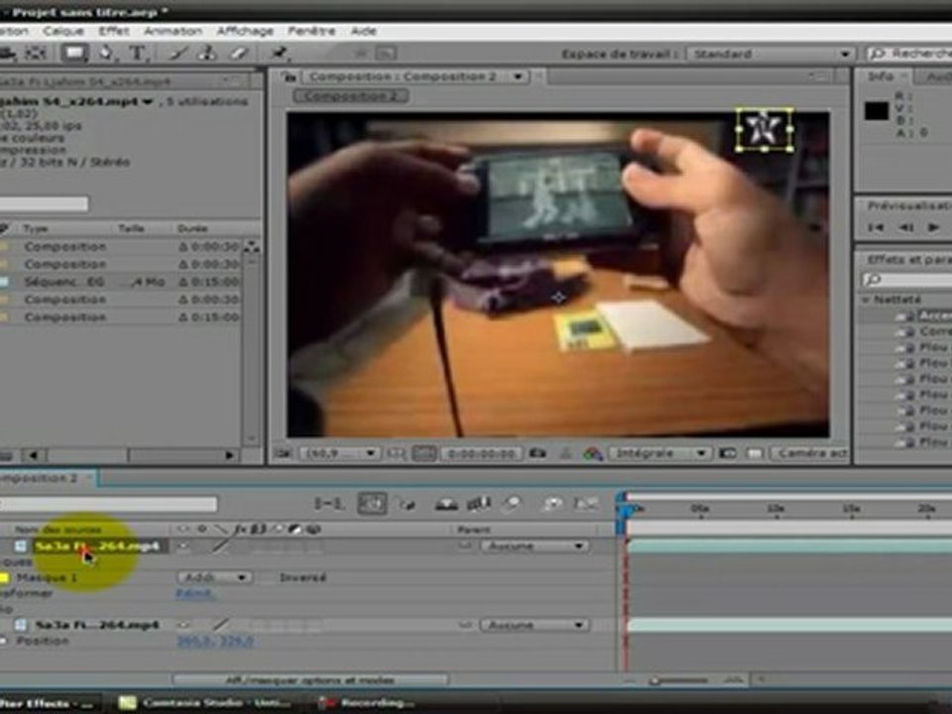Image resolution: width=952 pixels, height=714 pixels.
Task: Select the Clone Stamp tool
Action: (207, 54)
